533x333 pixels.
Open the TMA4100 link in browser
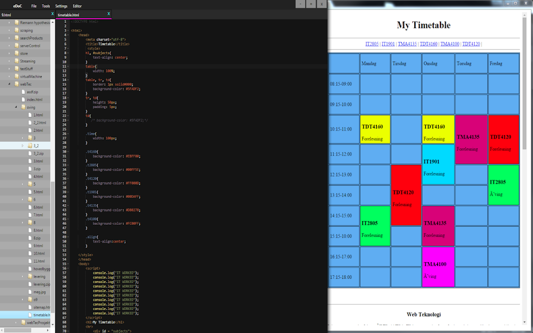tap(450, 44)
